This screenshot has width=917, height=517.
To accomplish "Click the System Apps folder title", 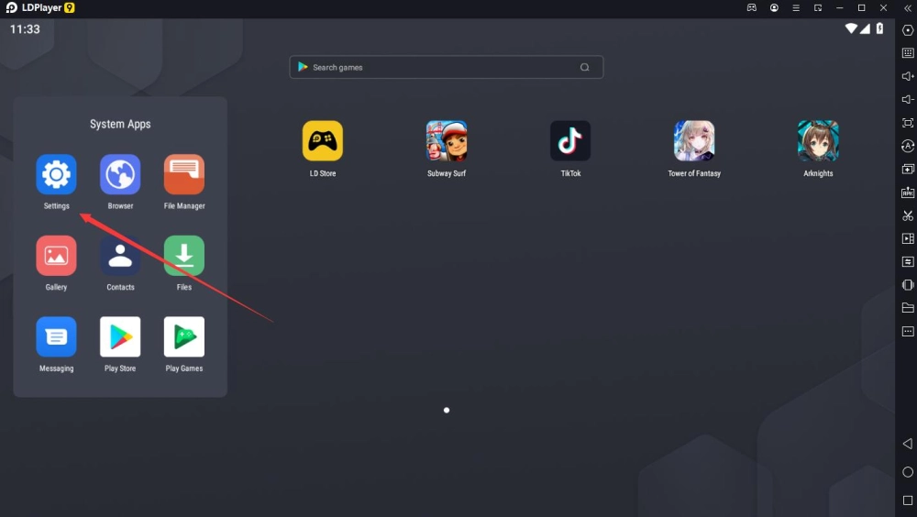I will pos(120,124).
